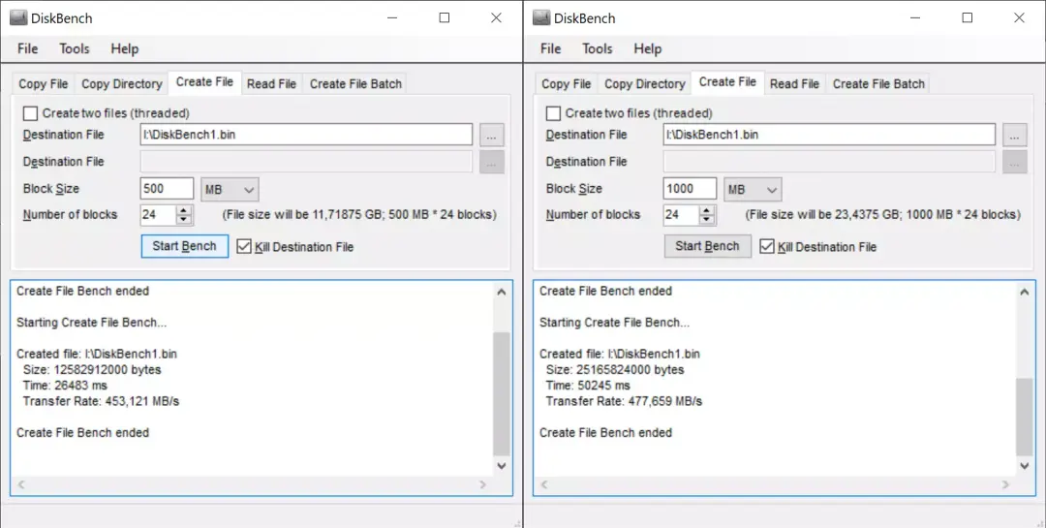Switch to Read File tab in left window
This screenshot has height=528, width=1046.
coord(271,84)
